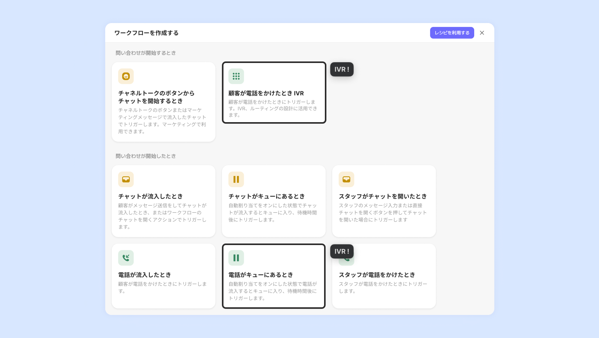
Task: Click the Channel Talk chat bubble icon
Action: click(126, 76)
